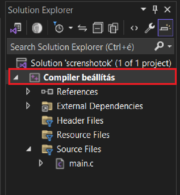Select the main.c file
The image size is (180, 195).
click(x=81, y=164)
